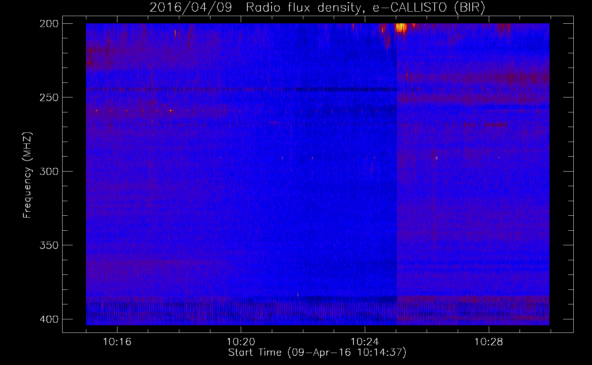
Task: Click the 10:24 time tick label
Action: 365,342
